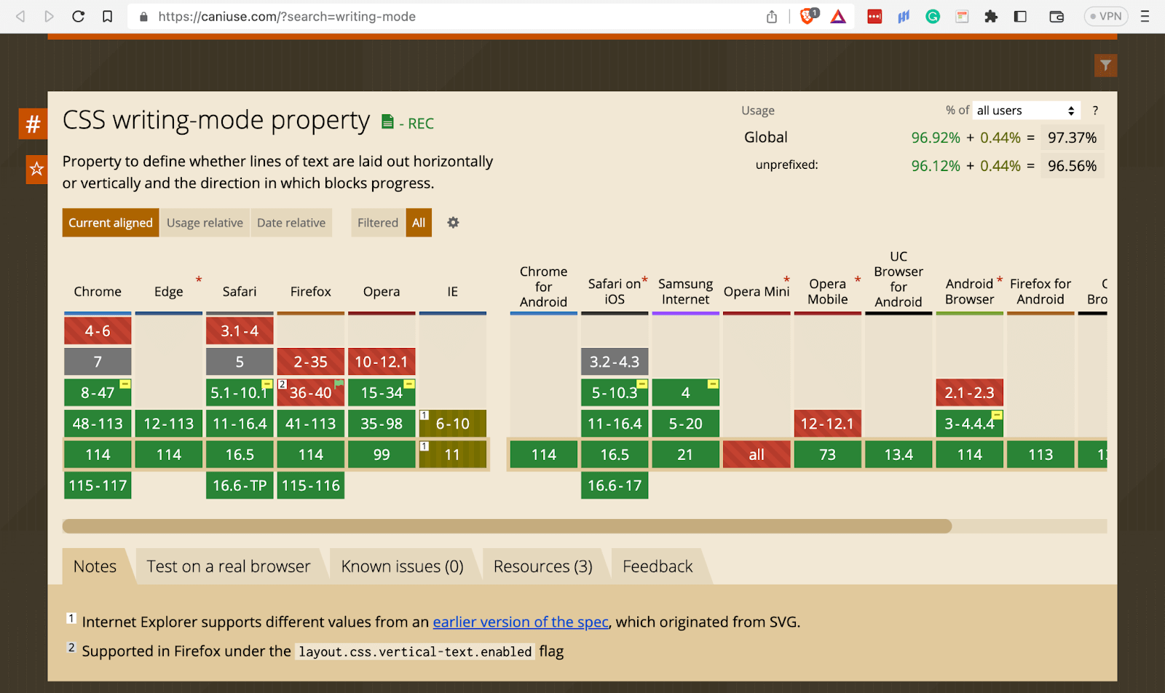Click the horizontal scrollbar thumb under the table

(x=507, y=526)
